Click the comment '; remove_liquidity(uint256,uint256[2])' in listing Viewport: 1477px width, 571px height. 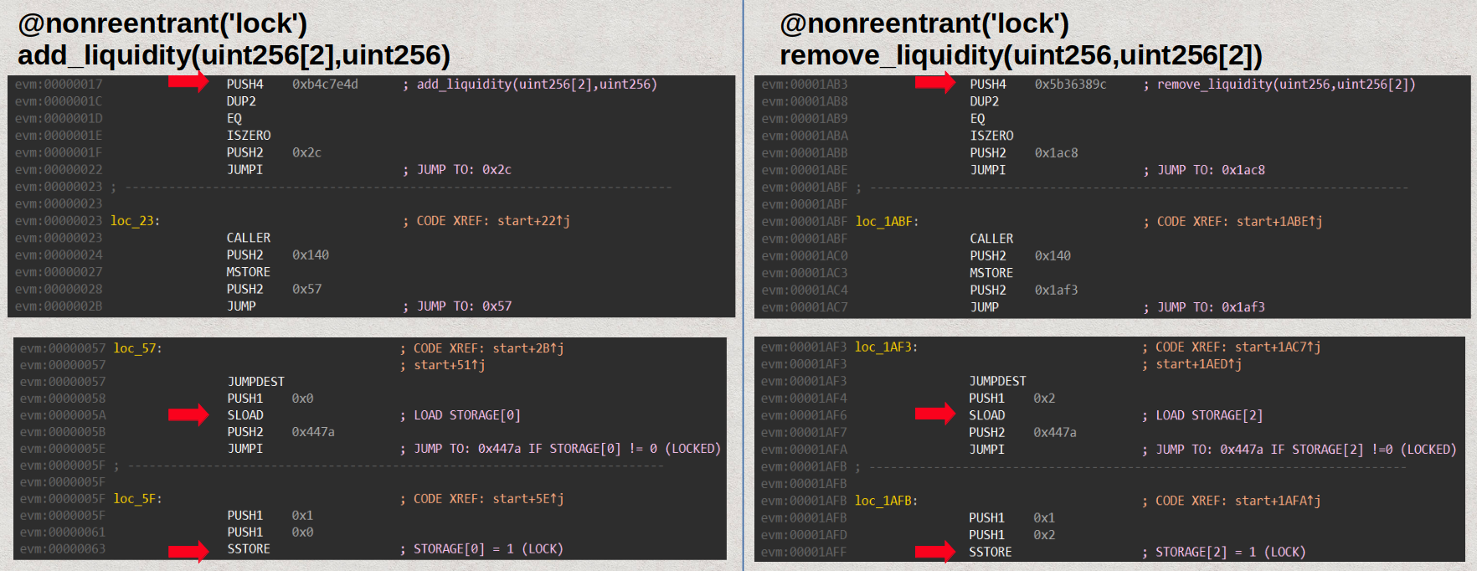[1279, 85]
